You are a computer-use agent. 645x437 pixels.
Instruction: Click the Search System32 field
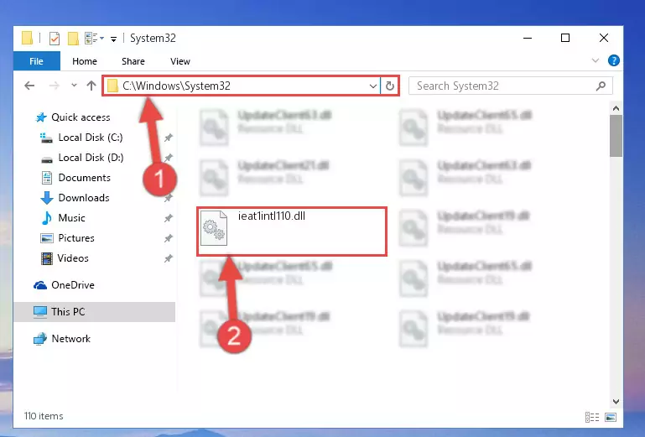tap(511, 86)
